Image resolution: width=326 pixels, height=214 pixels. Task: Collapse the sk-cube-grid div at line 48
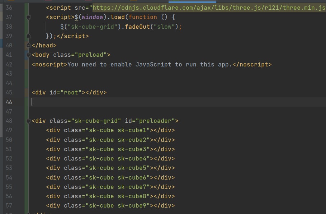pos(28,121)
